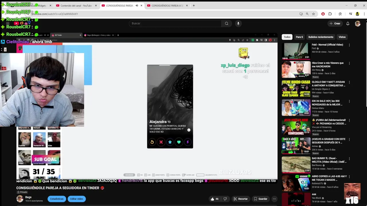Image resolution: width=367 pixels, height=206 pixels.
Task: Click the Tinder Boost purple lightning
Action: [188, 142]
